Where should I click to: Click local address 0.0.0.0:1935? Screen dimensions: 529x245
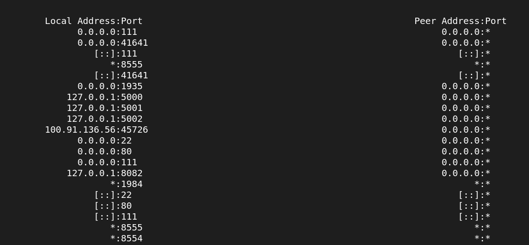[110, 86]
